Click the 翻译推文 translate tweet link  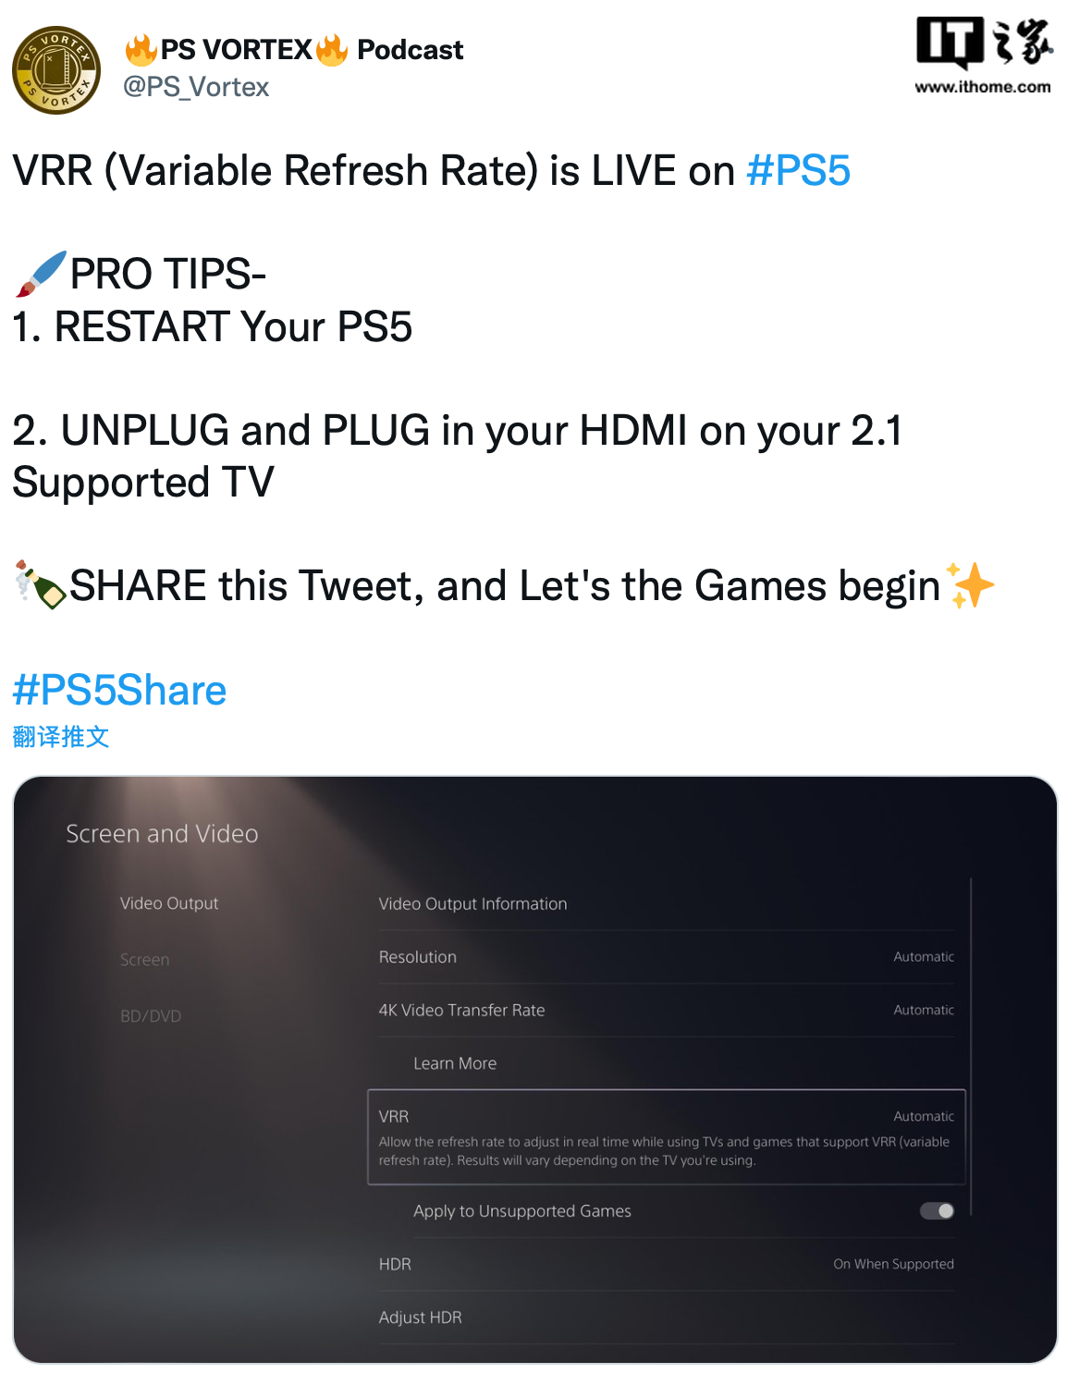coord(61,737)
